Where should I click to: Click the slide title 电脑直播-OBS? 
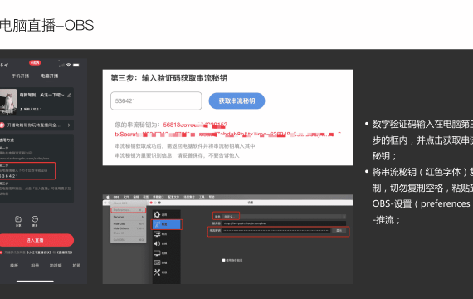click(x=46, y=26)
